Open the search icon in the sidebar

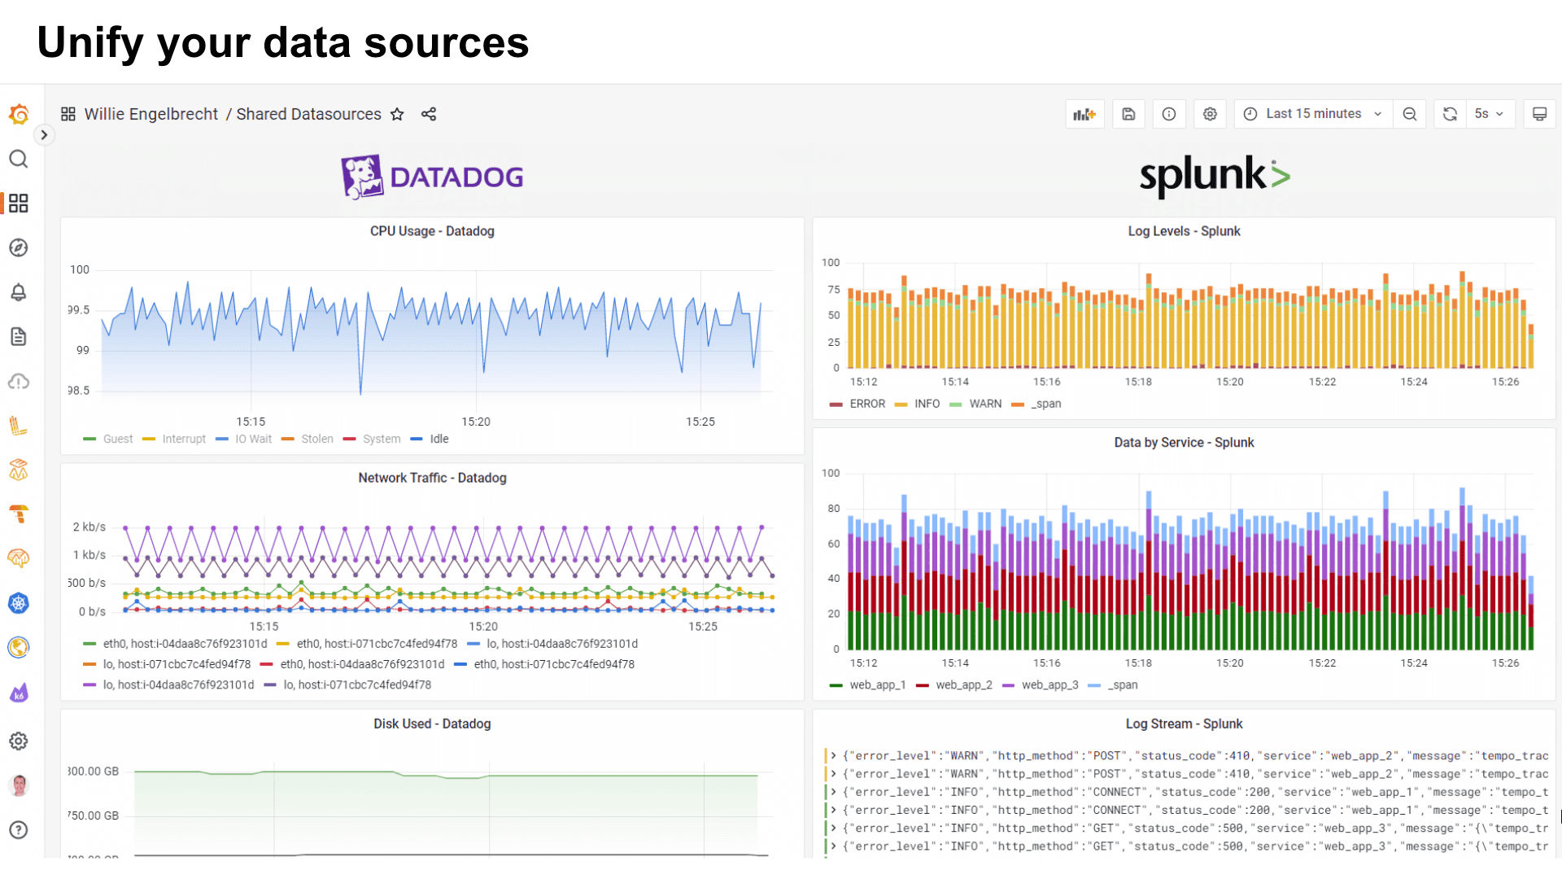pyautogui.click(x=19, y=160)
